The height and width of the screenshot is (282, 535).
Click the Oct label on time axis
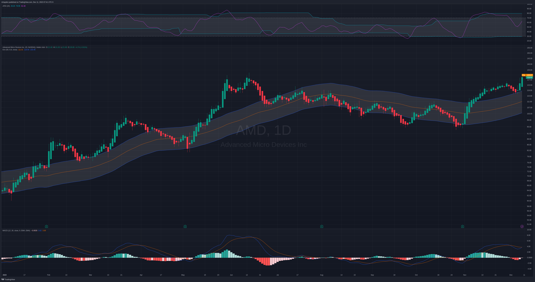click(x=416, y=275)
